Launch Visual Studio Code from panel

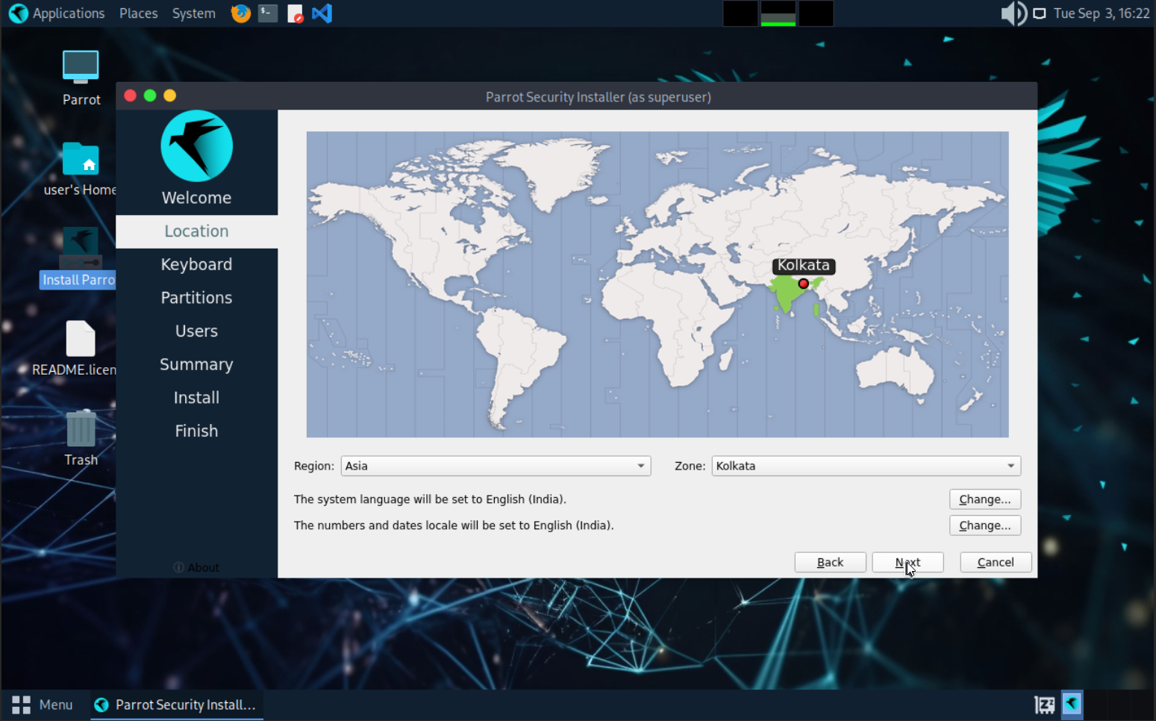[322, 13]
